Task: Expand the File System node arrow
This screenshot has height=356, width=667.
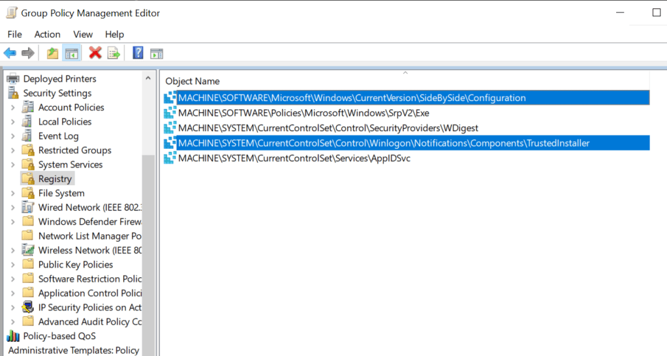Action: pos(13,194)
